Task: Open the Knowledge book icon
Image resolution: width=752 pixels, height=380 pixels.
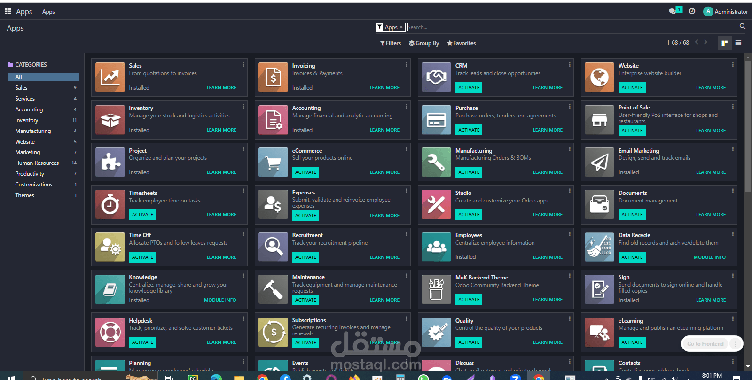Action: (110, 289)
